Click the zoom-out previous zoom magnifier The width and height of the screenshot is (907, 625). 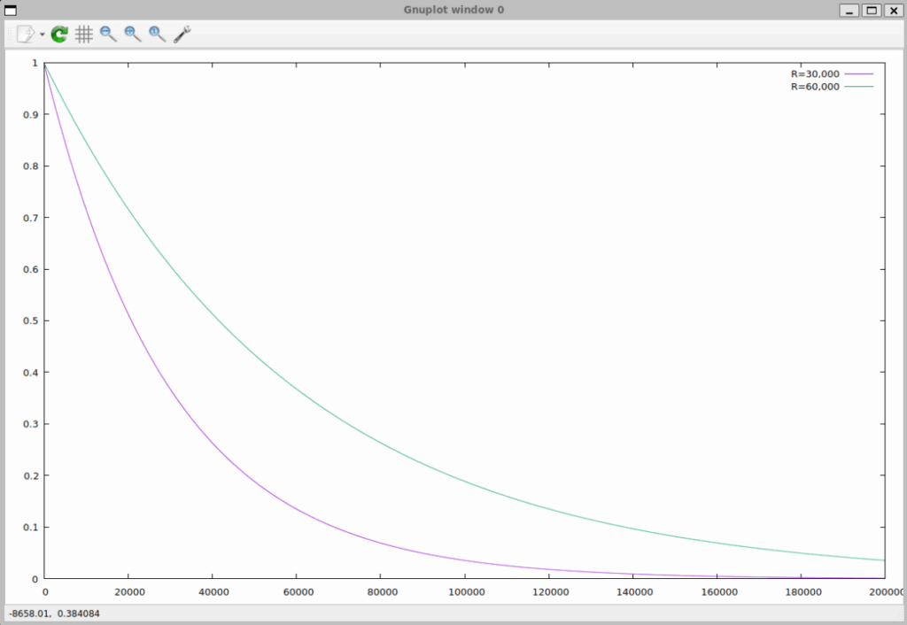click(x=108, y=35)
